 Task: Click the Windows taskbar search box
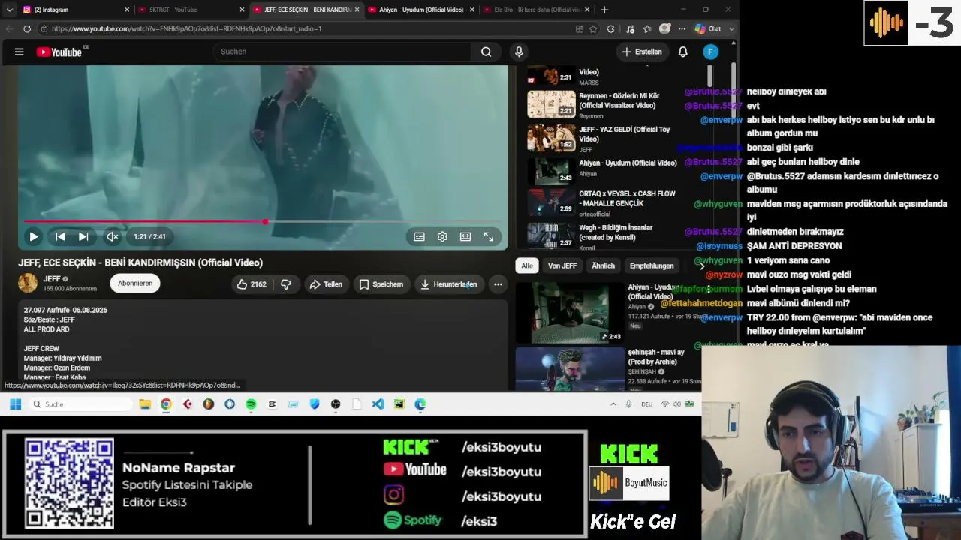click(81, 404)
